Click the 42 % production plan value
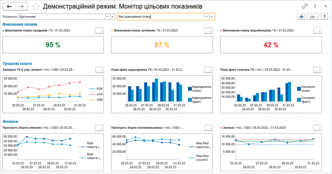 pos(271,45)
